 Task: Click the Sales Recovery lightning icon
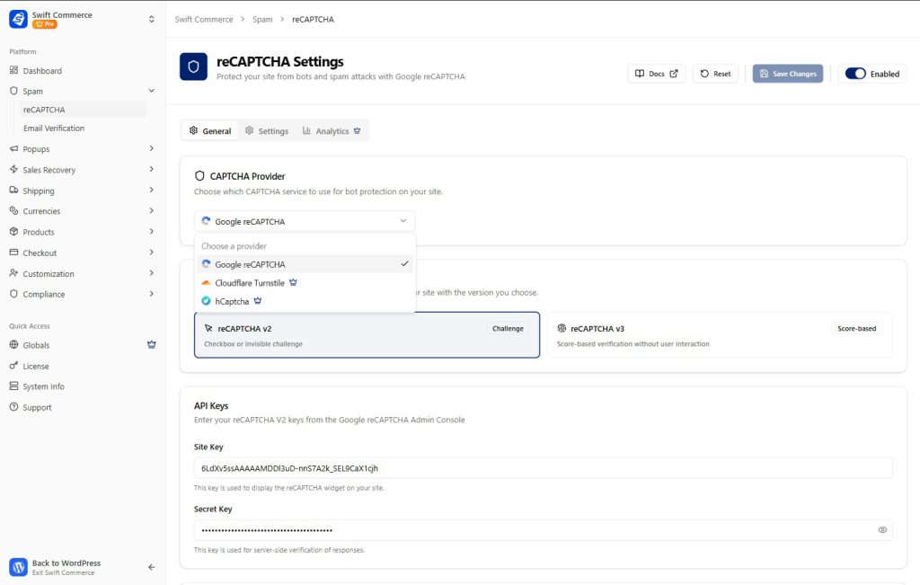point(13,170)
